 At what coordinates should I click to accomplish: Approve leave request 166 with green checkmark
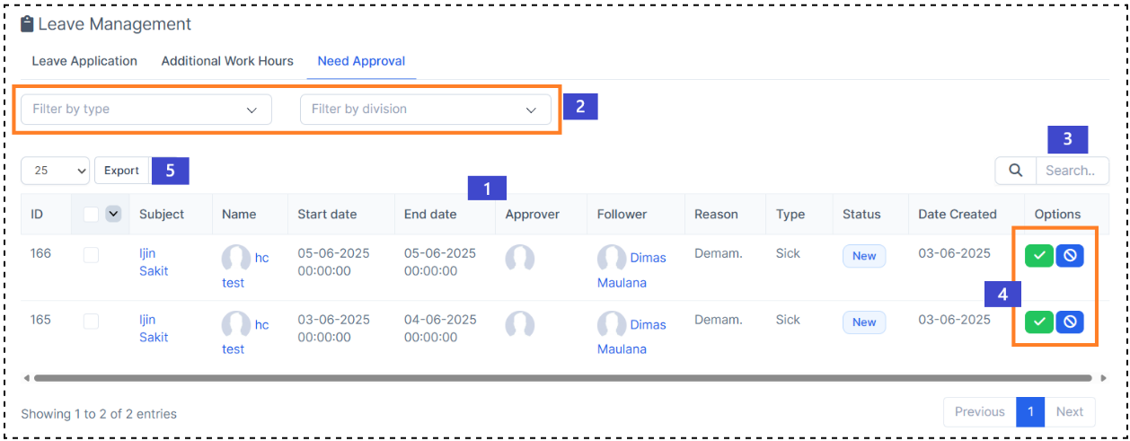click(1038, 256)
